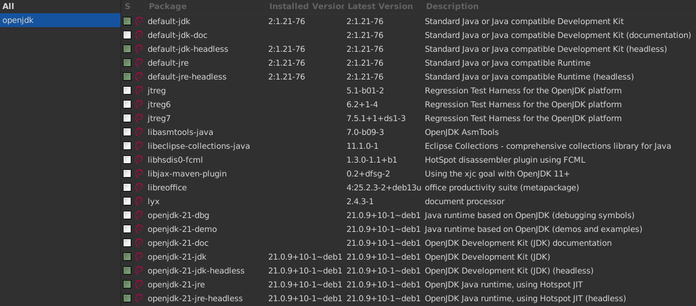Click the 'OpenJDK AsmTools' description
Viewport: 696px width, 306px height.
(x=462, y=132)
